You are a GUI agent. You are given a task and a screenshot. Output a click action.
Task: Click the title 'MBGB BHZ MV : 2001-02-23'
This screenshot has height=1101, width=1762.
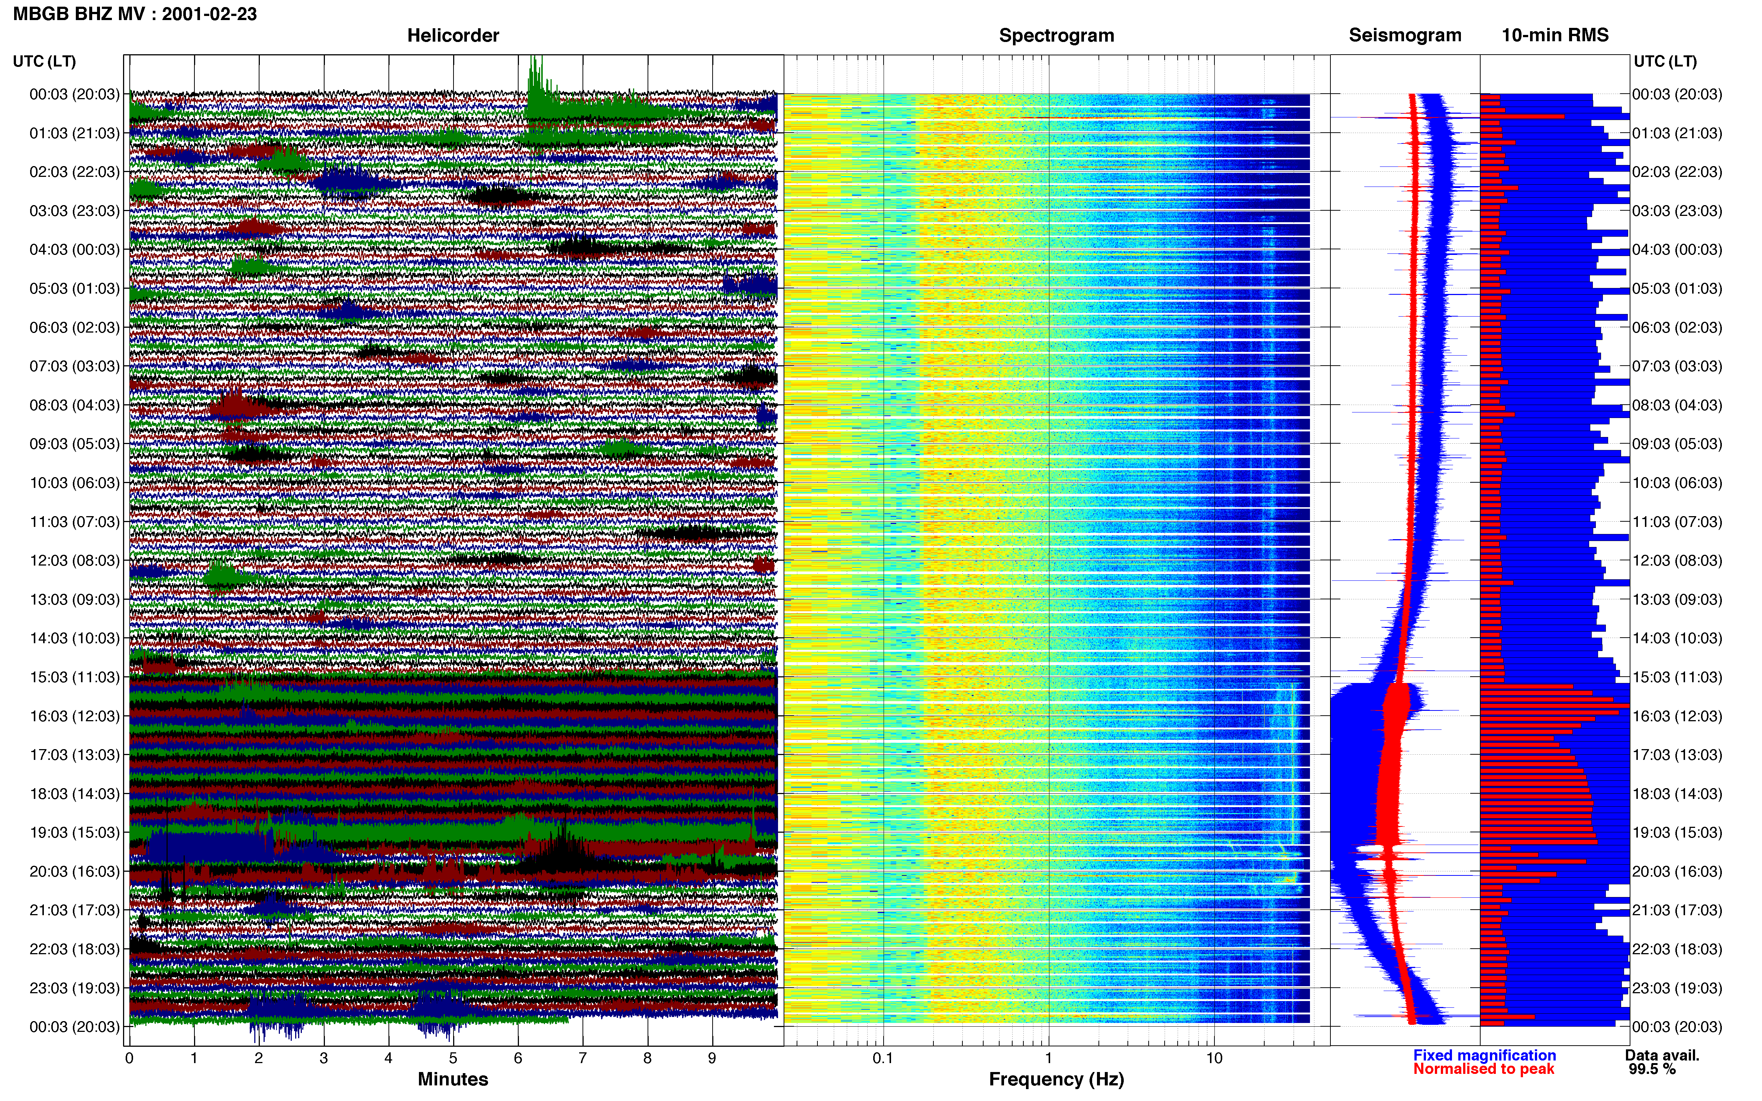135,14
